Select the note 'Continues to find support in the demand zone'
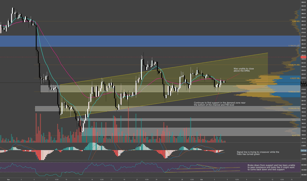307x181 pixels. (220, 104)
